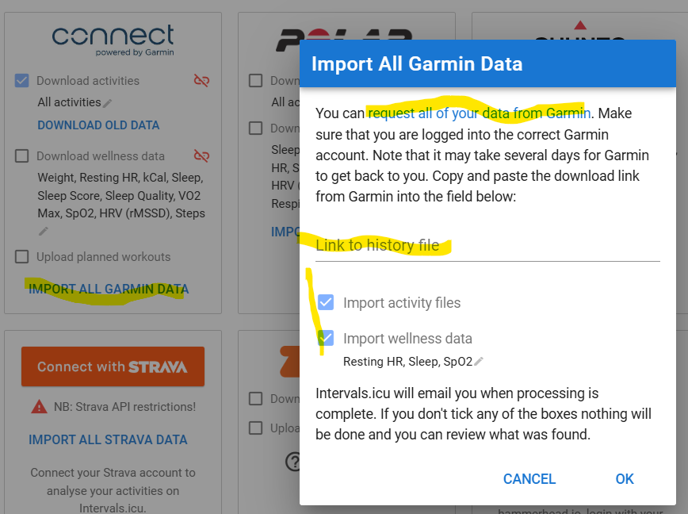
Task: Click pencil icon under Garmin wellness fields list
Action: [x=43, y=232]
